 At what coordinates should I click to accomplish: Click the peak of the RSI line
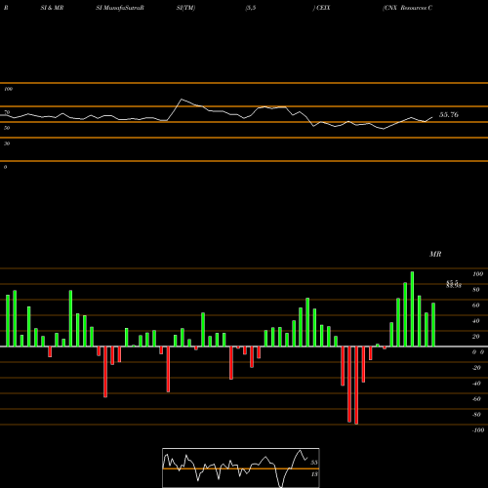point(182,99)
